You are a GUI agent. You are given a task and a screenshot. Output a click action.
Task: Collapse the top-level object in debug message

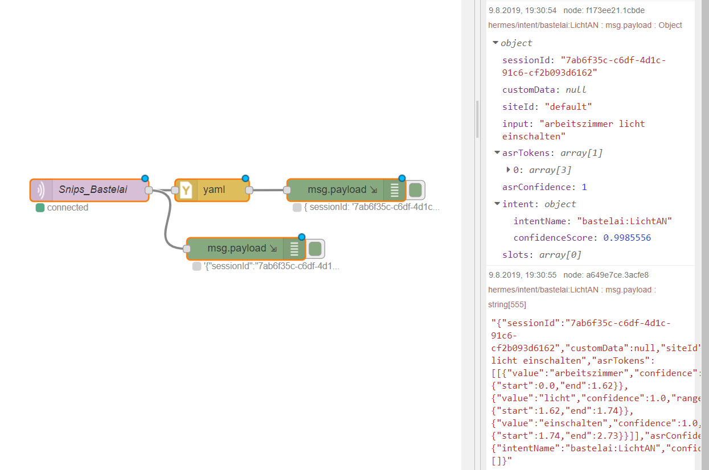[x=495, y=43]
